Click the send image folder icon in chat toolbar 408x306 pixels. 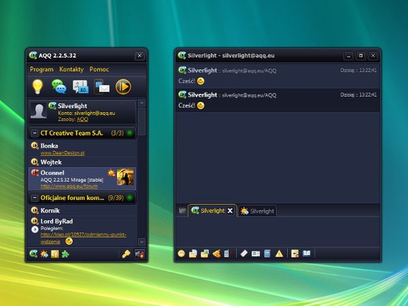pyautogui.click(x=205, y=254)
